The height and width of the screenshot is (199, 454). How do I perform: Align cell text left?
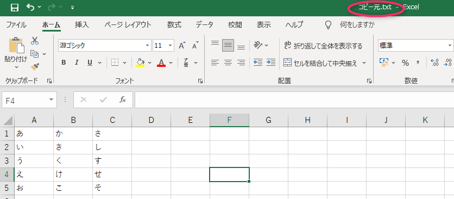(215, 63)
